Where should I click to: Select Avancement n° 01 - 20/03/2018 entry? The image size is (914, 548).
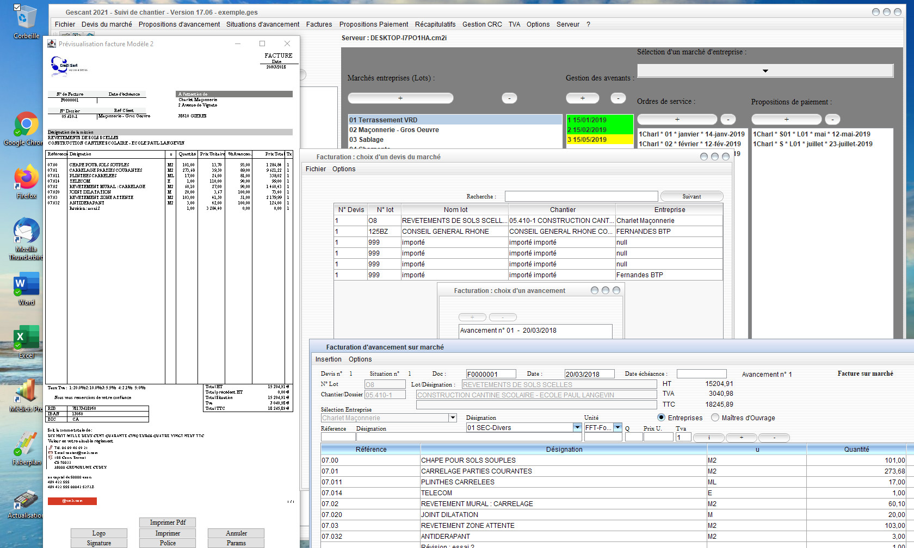(x=535, y=331)
